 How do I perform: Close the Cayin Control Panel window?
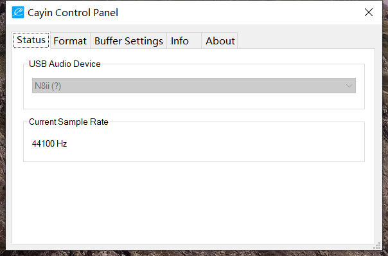coord(369,12)
